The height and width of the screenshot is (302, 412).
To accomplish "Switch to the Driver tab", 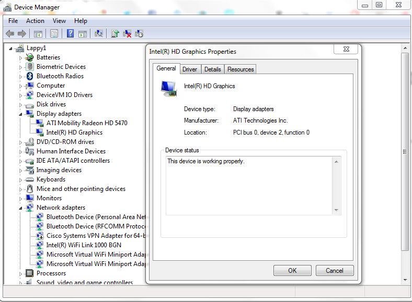I will click(x=190, y=69).
